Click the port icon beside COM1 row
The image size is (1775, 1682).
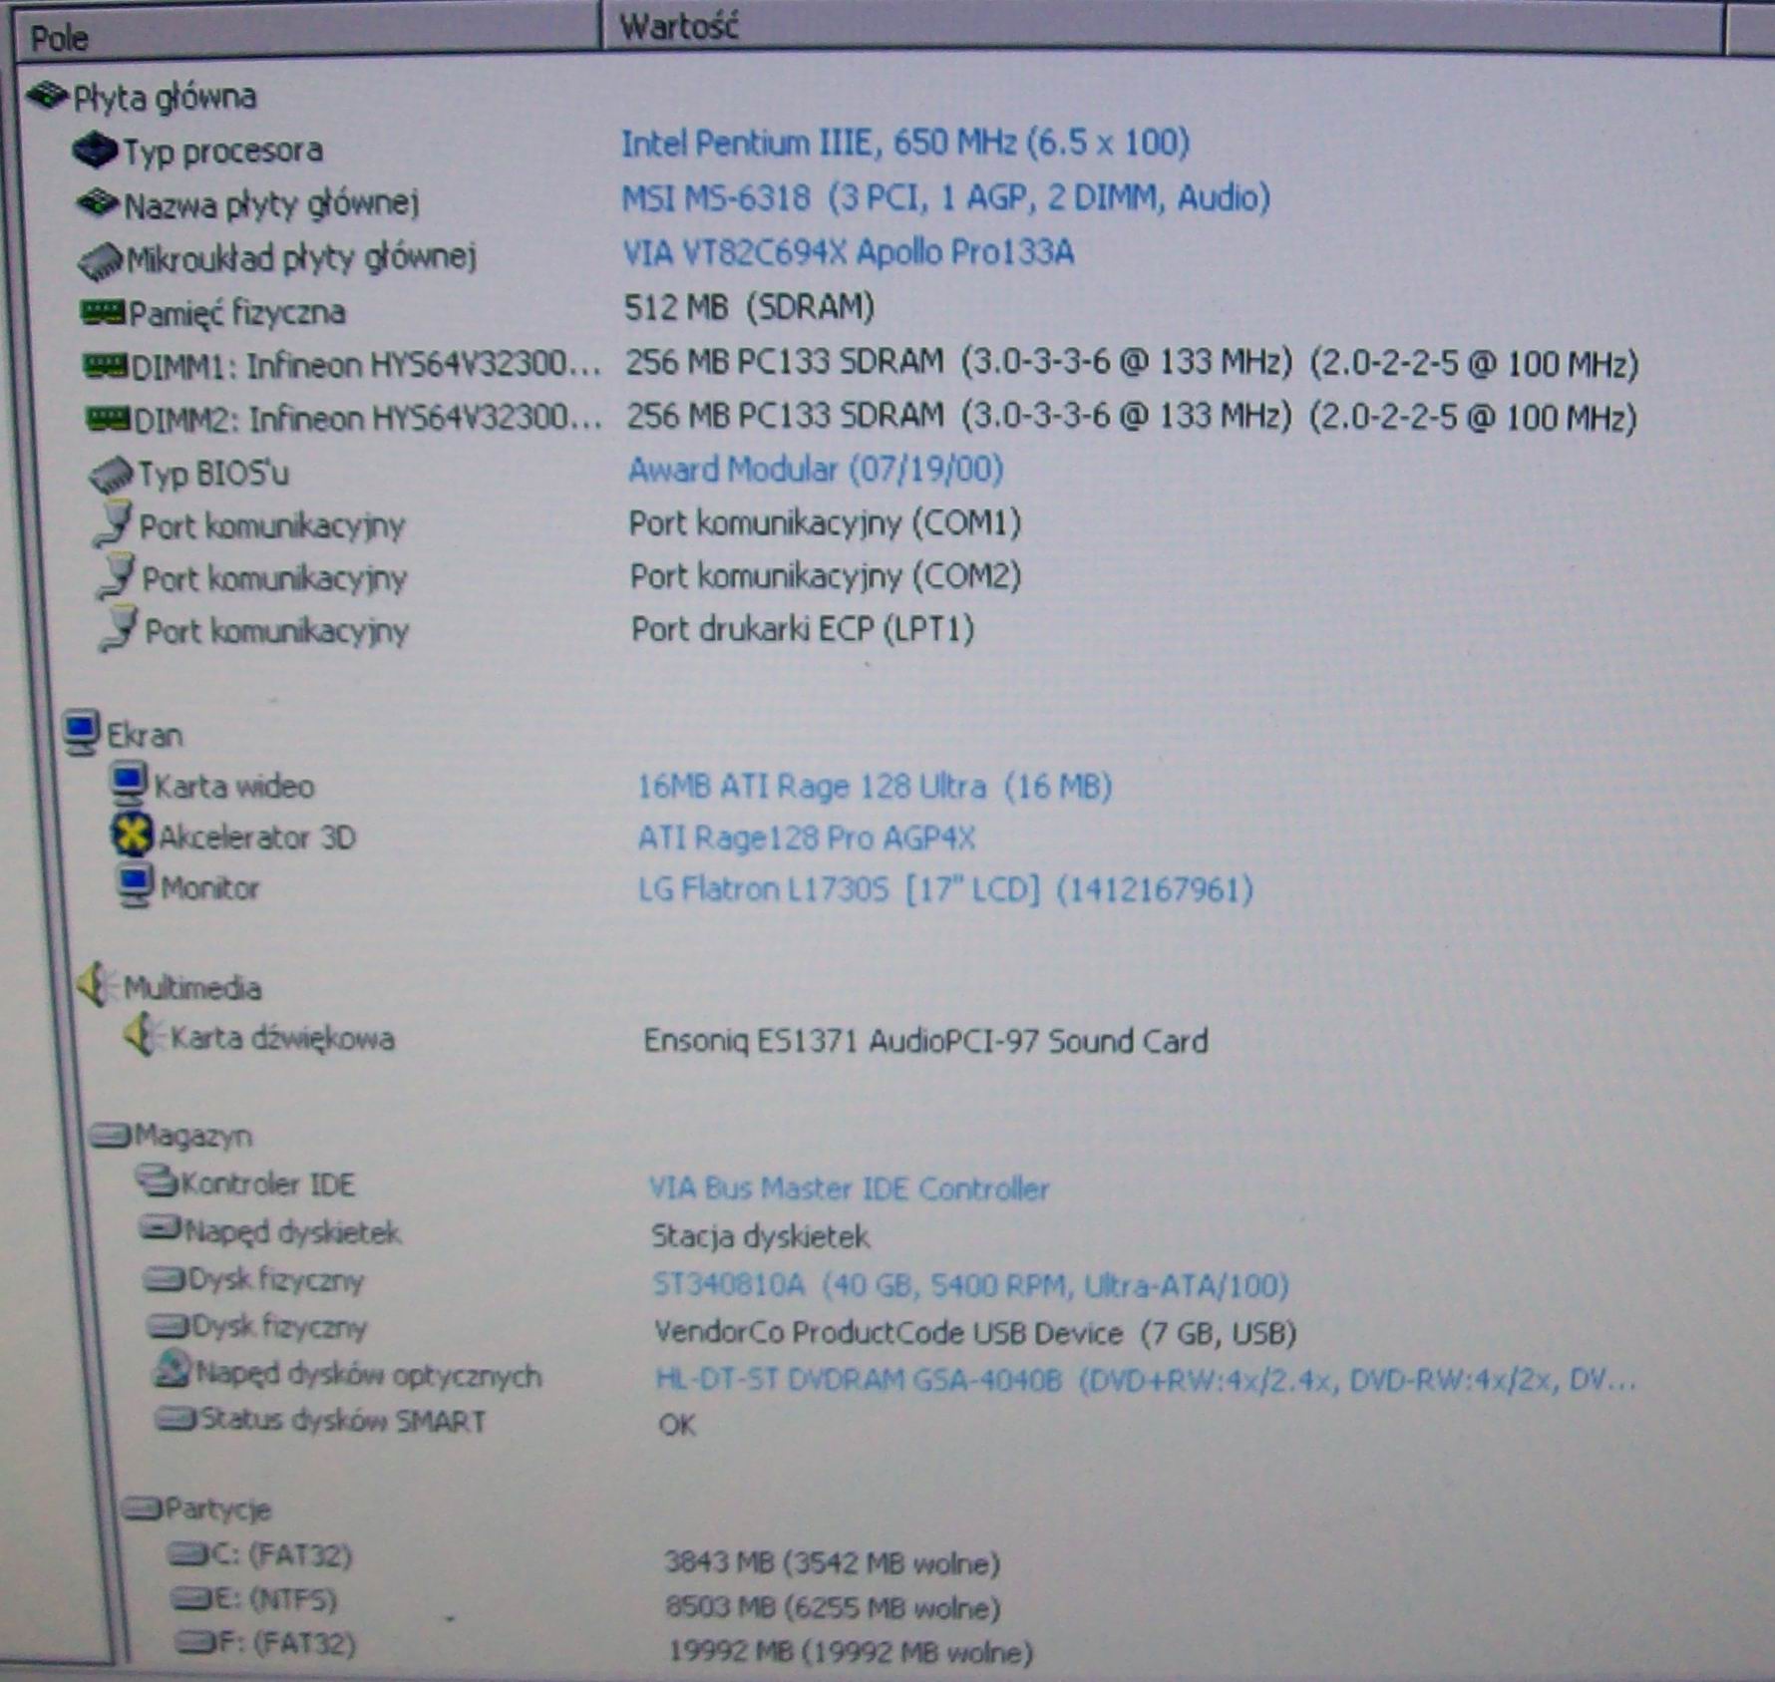click(x=113, y=523)
